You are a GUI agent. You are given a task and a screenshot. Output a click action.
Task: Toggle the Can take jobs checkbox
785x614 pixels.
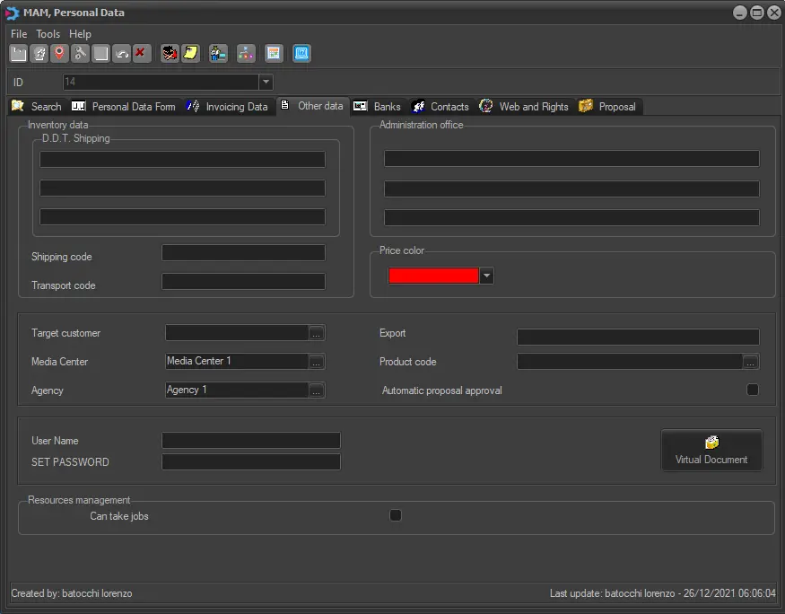[x=395, y=515]
